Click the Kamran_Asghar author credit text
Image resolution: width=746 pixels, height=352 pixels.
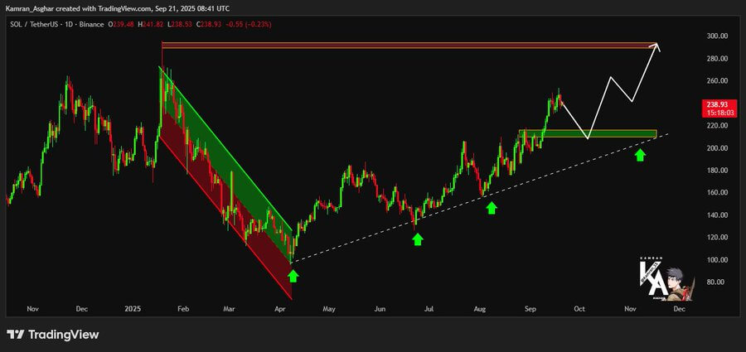coord(28,7)
